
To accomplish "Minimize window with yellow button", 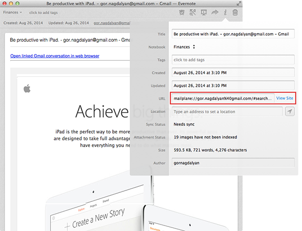I will click(11, 4).
